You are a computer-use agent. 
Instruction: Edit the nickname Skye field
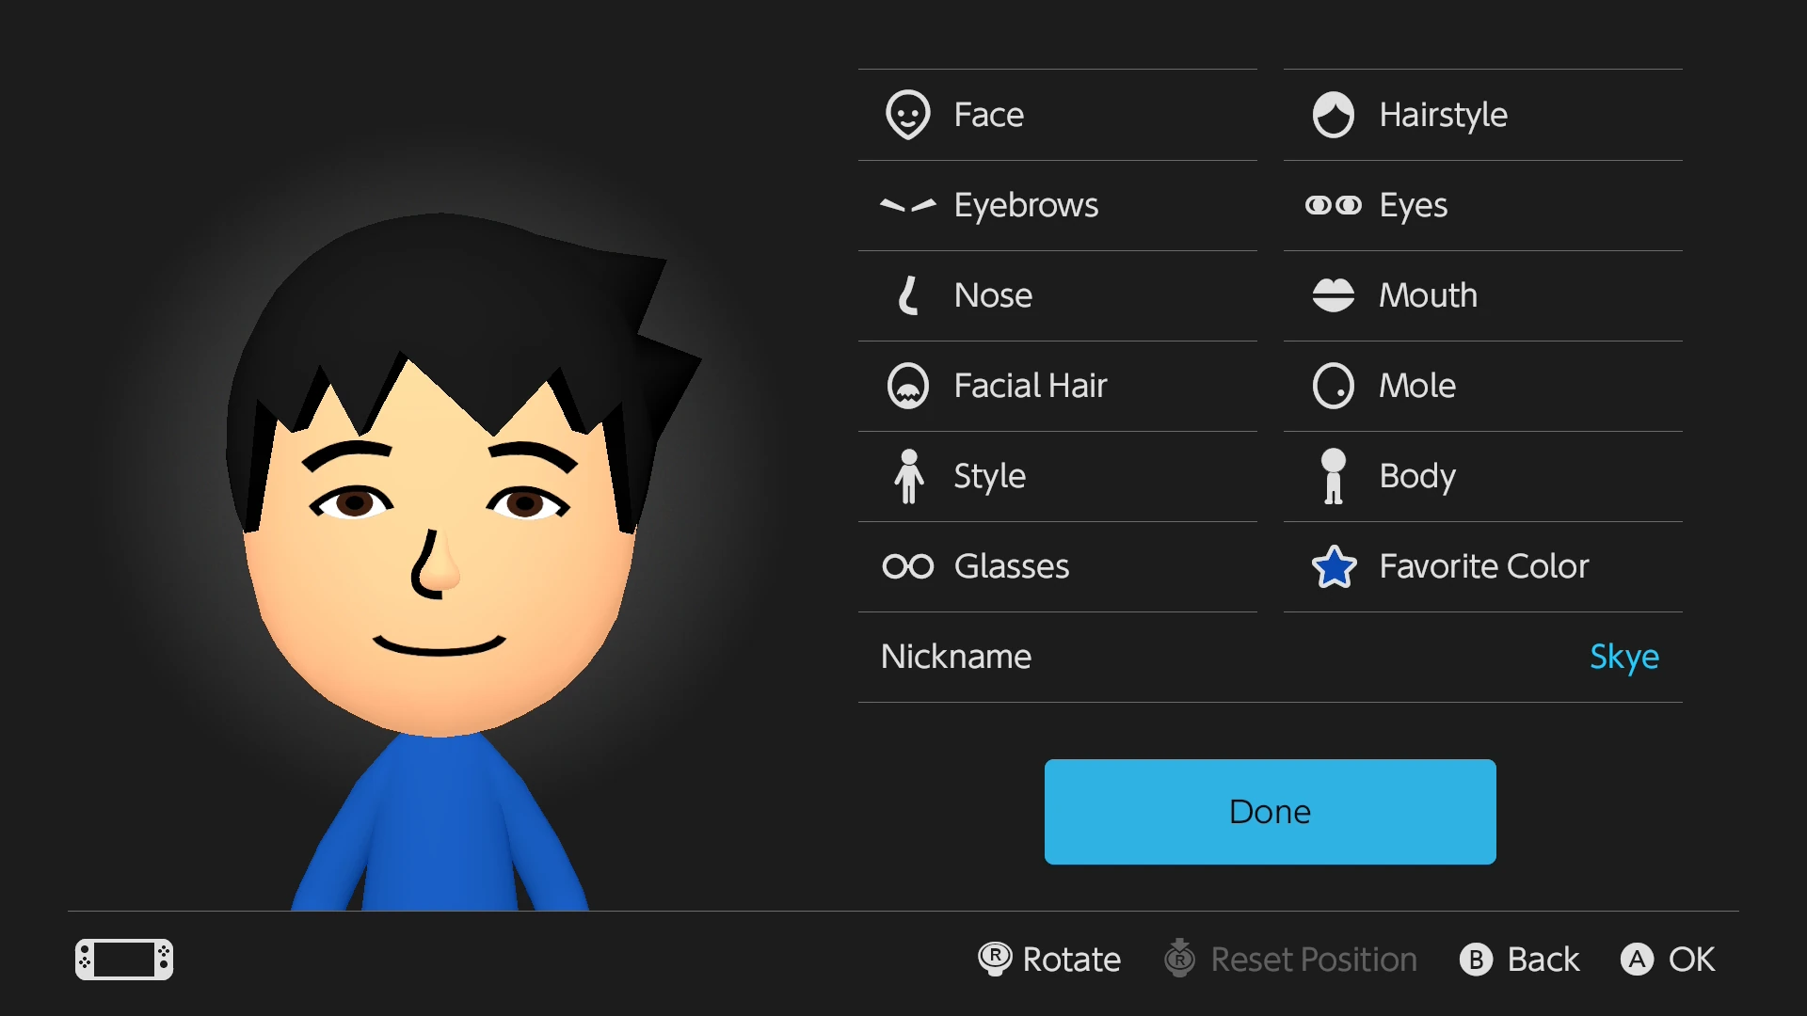1623,657
